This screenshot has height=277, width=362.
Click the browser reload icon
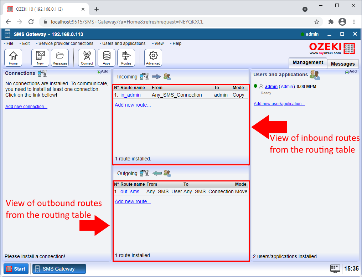click(31, 22)
